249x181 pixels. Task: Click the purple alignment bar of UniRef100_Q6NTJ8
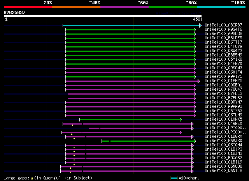[126, 171]
